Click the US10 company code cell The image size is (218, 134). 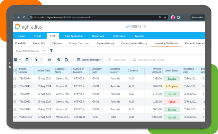[95, 117]
